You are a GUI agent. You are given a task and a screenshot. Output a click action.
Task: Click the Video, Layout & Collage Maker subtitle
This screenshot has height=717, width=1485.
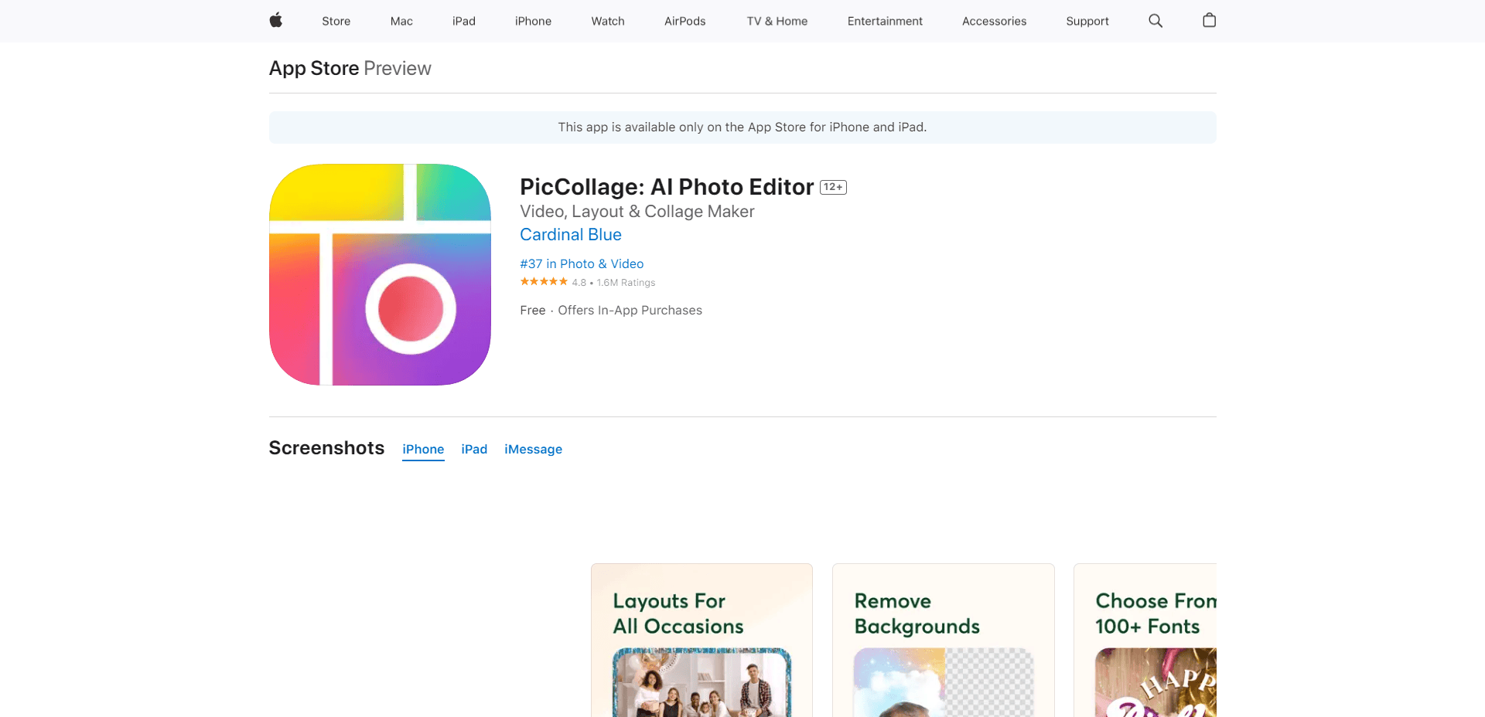click(x=637, y=212)
